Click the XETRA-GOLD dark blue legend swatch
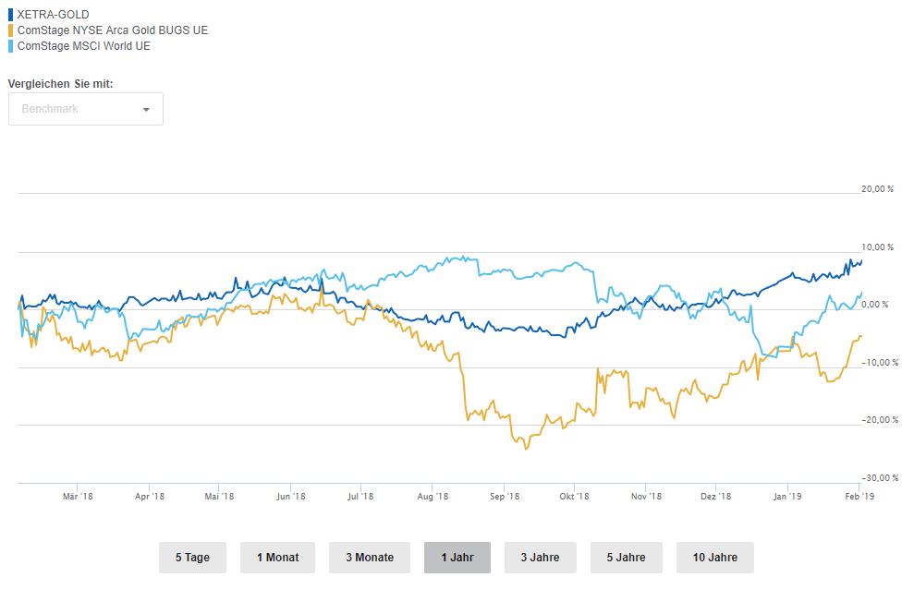 point(11,14)
